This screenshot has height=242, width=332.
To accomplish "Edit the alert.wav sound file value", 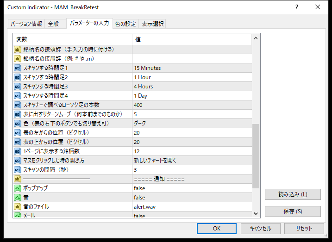I will [192, 207].
